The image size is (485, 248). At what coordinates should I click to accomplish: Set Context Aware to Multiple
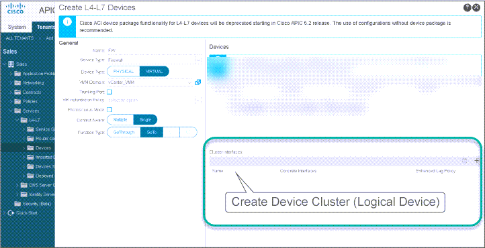point(120,120)
